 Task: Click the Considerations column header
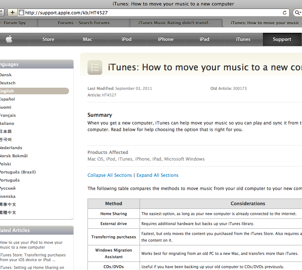(x=248, y=203)
